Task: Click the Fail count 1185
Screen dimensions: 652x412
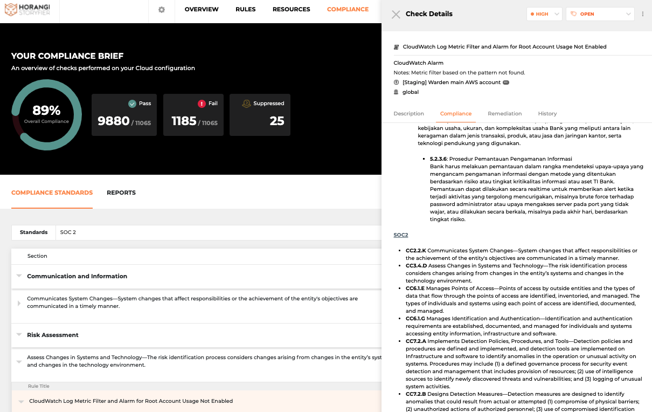Action: click(x=184, y=121)
